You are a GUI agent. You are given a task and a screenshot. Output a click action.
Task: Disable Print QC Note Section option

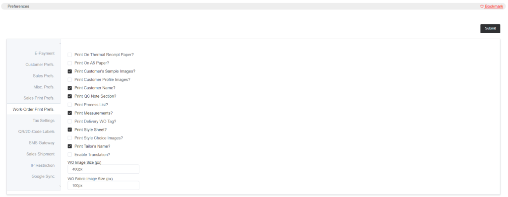(69, 96)
